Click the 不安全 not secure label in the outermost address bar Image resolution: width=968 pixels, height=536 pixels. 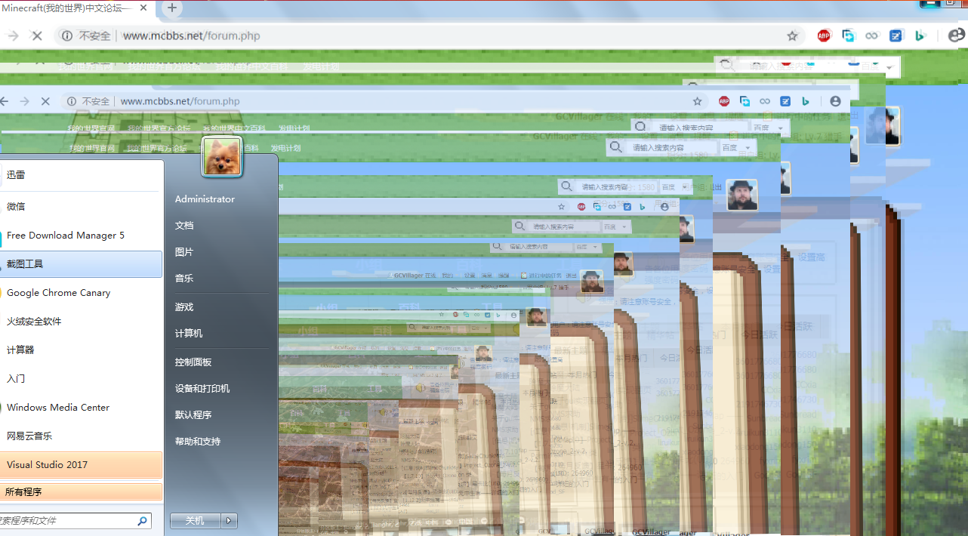pyautogui.click(x=94, y=35)
